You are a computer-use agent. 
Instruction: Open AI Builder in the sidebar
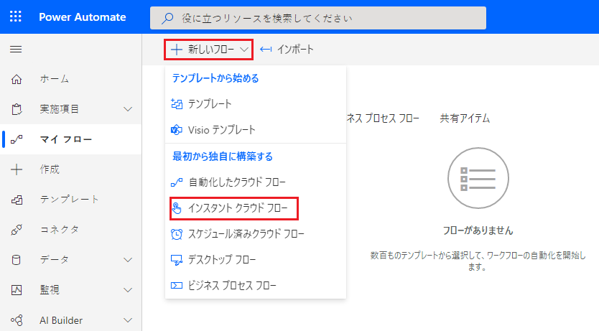pos(71,320)
